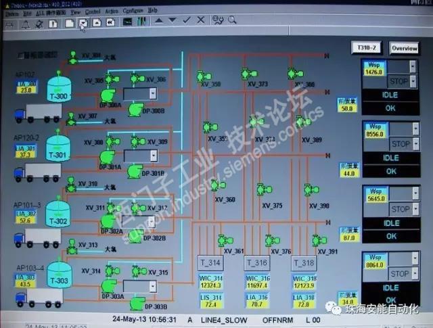Image resolution: width=433 pixels, height=328 pixels.
Task: Click the T_314 button
Action: point(210,262)
